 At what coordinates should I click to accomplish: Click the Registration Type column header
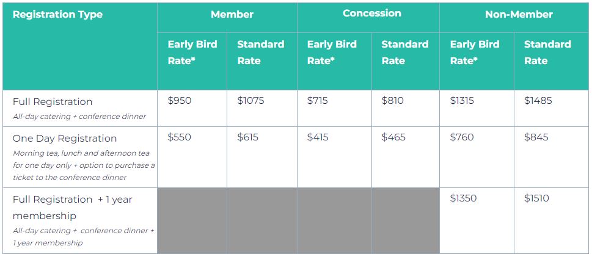click(x=57, y=15)
